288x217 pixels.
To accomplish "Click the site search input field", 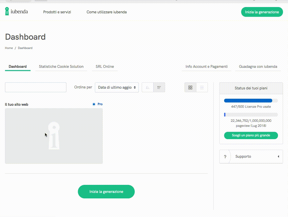I will [36, 87].
